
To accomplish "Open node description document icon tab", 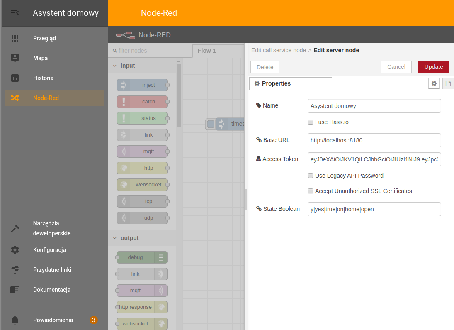I will pyautogui.click(x=448, y=83).
